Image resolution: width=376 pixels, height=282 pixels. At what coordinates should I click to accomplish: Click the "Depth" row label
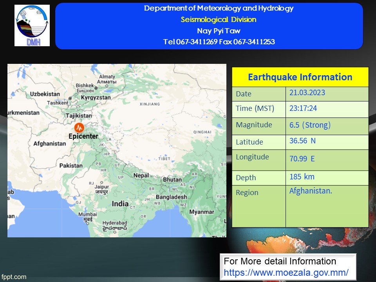(246, 178)
